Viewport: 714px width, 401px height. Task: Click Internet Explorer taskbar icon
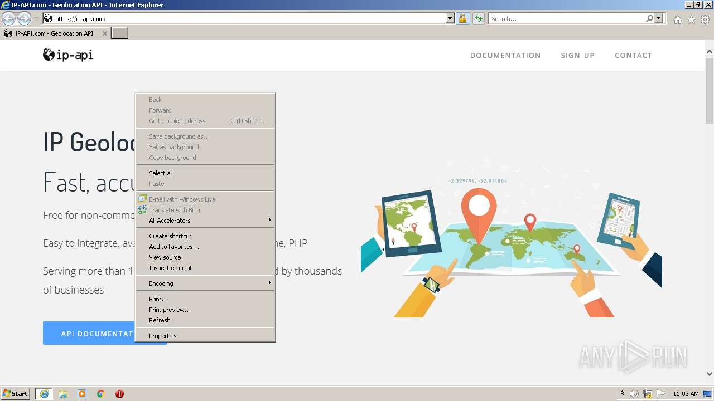pos(44,394)
